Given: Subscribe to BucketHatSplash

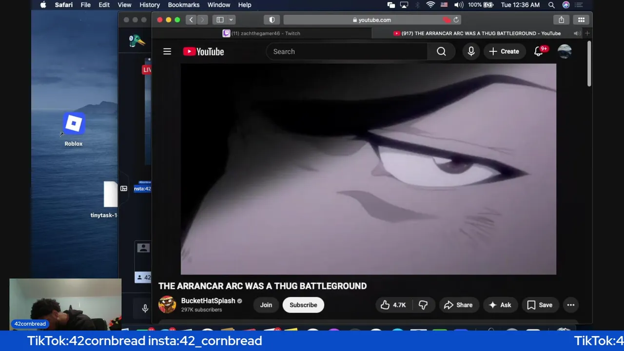Looking at the screenshot, I should pyautogui.click(x=303, y=305).
